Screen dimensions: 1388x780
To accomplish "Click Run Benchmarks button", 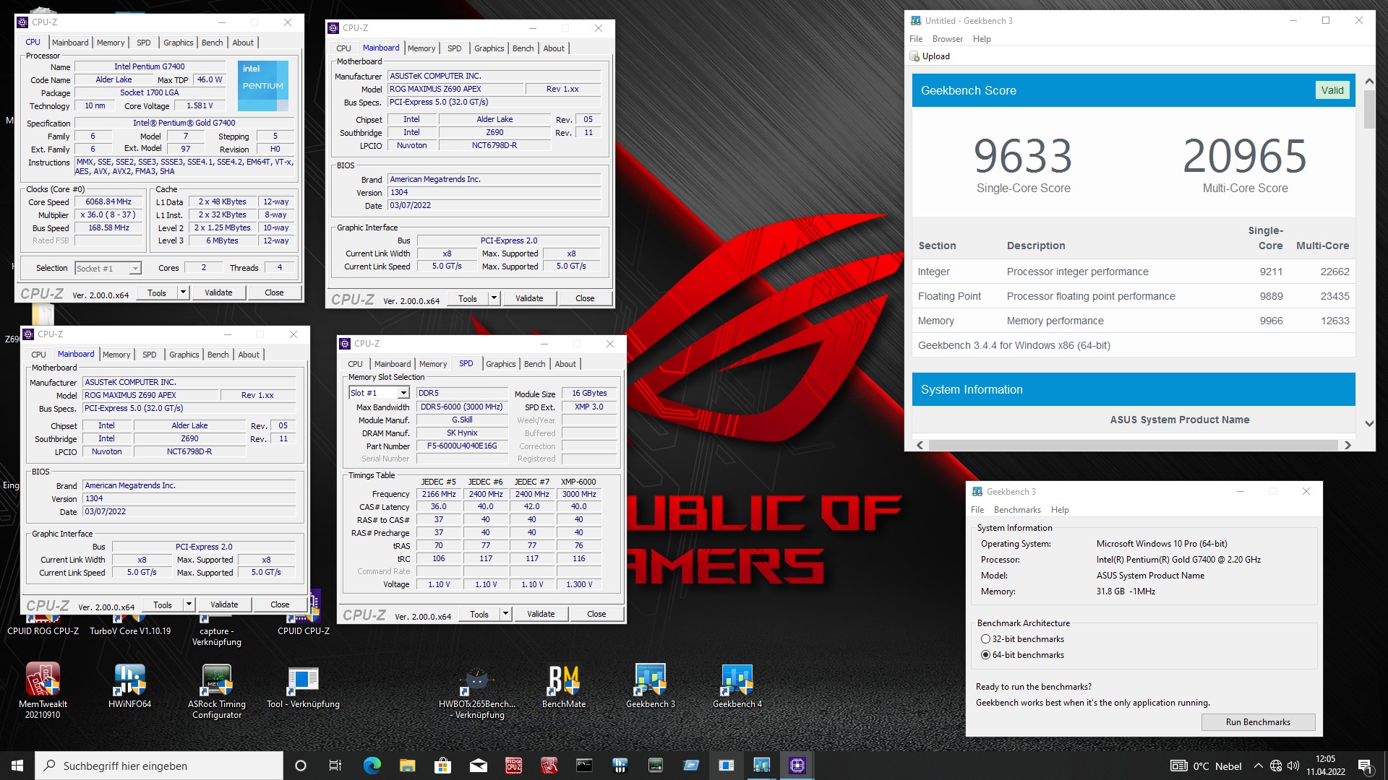I will tap(1258, 722).
